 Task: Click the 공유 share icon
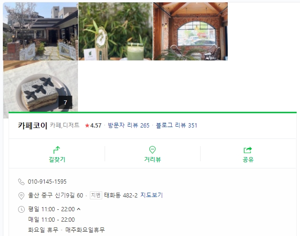(x=248, y=150)
